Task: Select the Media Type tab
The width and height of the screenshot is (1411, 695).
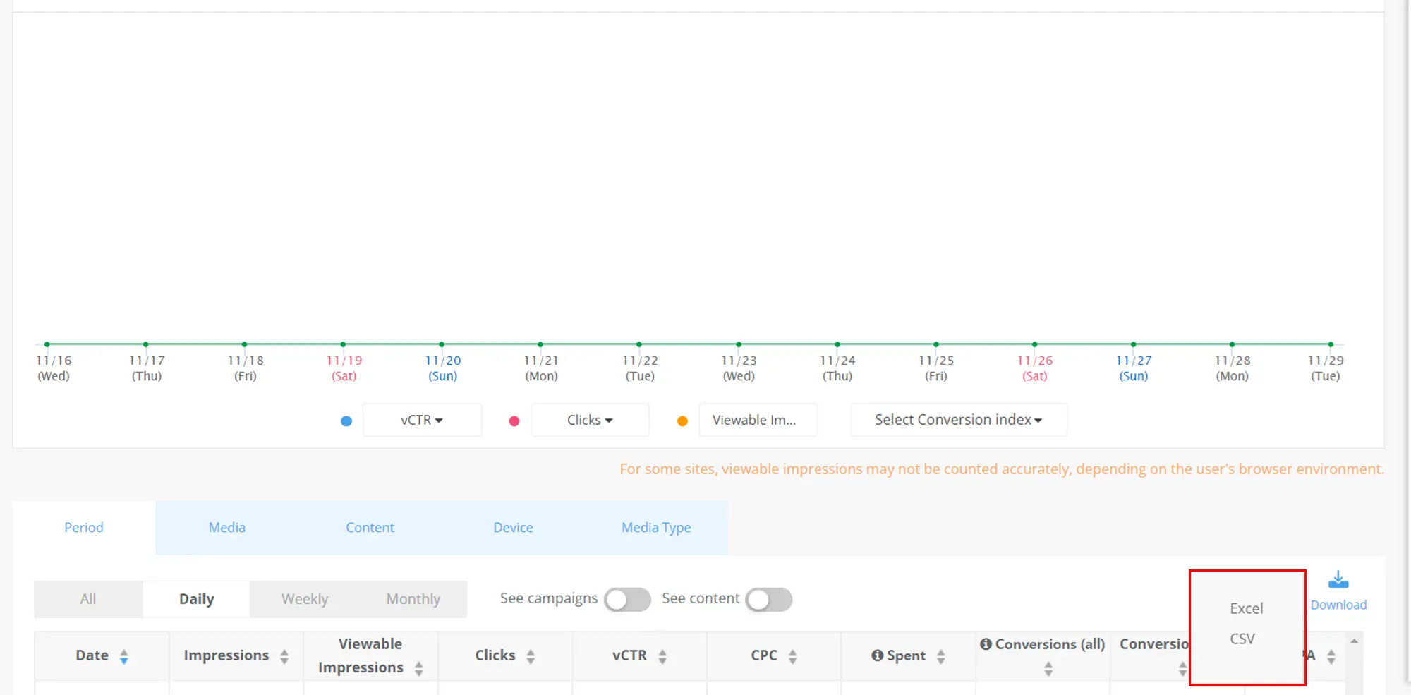Action: pyautogui.click(x=656, y=528)
